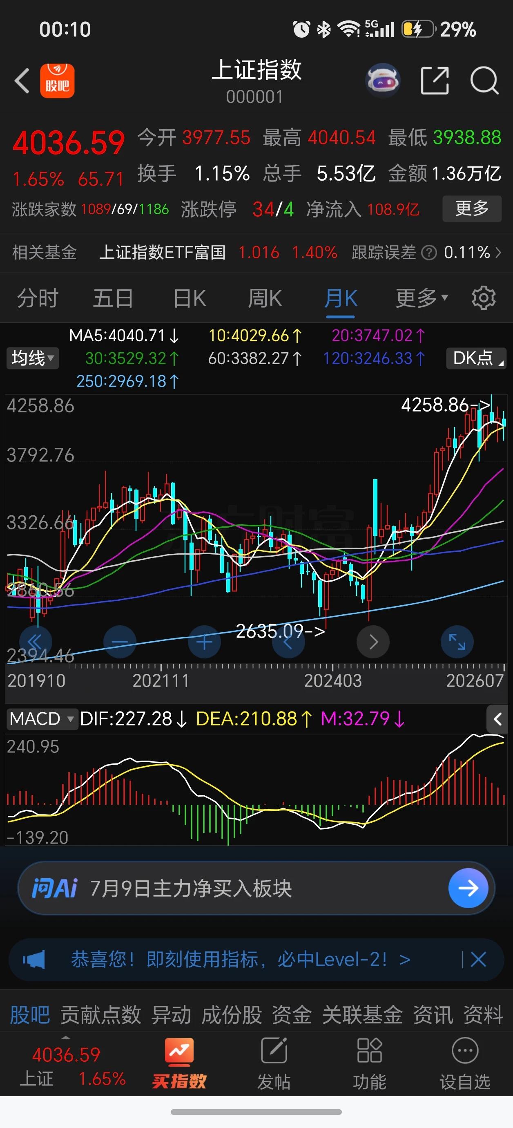The height and width of the screenshot is (1128, 513).
Task: Share via the export arrow icon
Action: (x=435, y=81)
